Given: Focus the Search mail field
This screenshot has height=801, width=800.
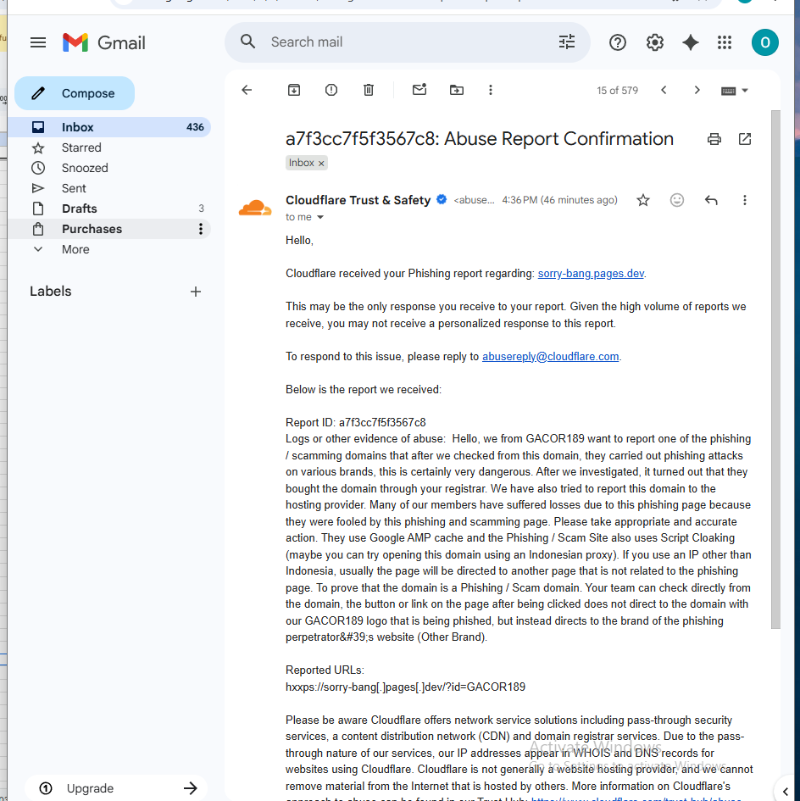Looking at the screenshot, I should tap(408, 42).
